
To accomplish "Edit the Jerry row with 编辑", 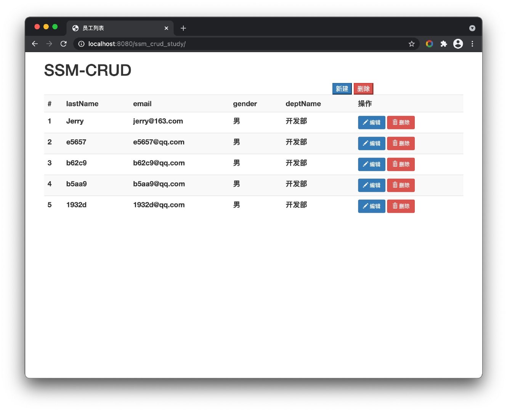I will 372,123.
